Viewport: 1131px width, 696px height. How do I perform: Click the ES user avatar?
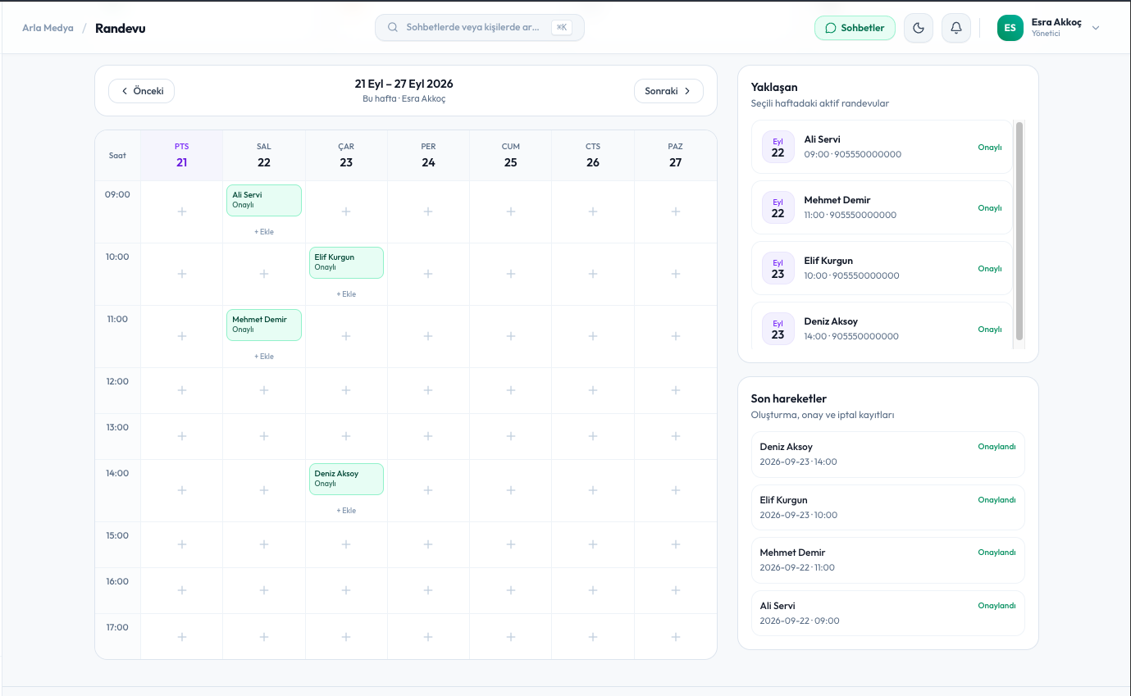tap(1010, 28)
